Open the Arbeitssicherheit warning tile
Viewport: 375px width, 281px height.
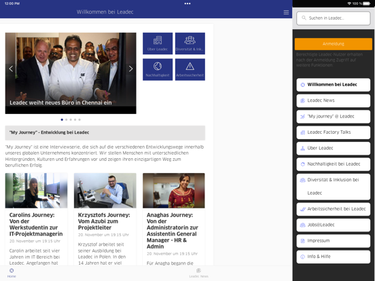tap(190, 69)
